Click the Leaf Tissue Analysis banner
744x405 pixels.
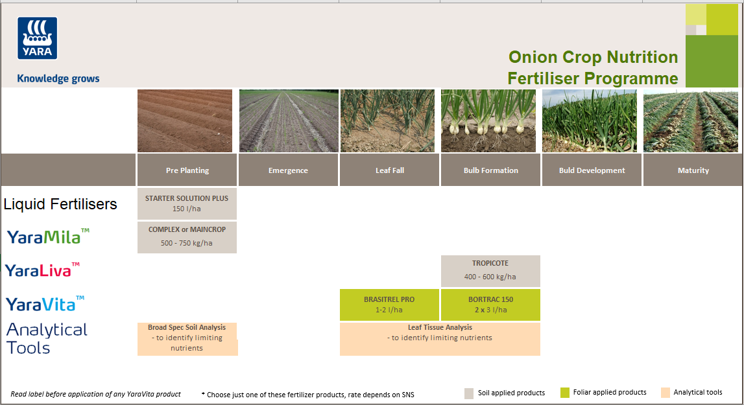pos(440,338)
